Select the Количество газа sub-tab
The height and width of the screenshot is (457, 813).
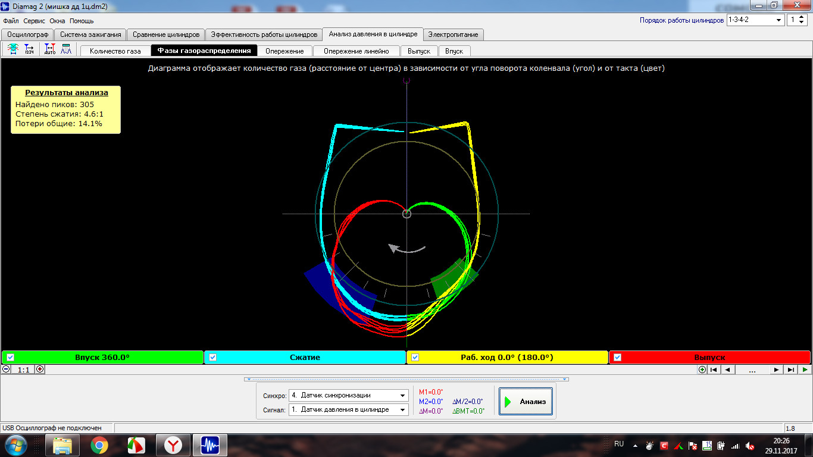pos(115,51)
